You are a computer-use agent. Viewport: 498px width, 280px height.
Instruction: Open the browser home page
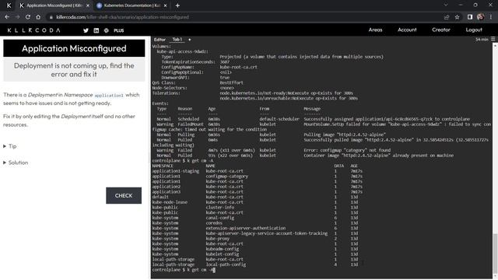38,17
